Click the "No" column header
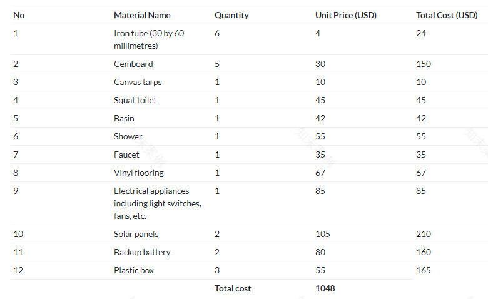This screenshot has height=299, width=488. click(19, 15)
